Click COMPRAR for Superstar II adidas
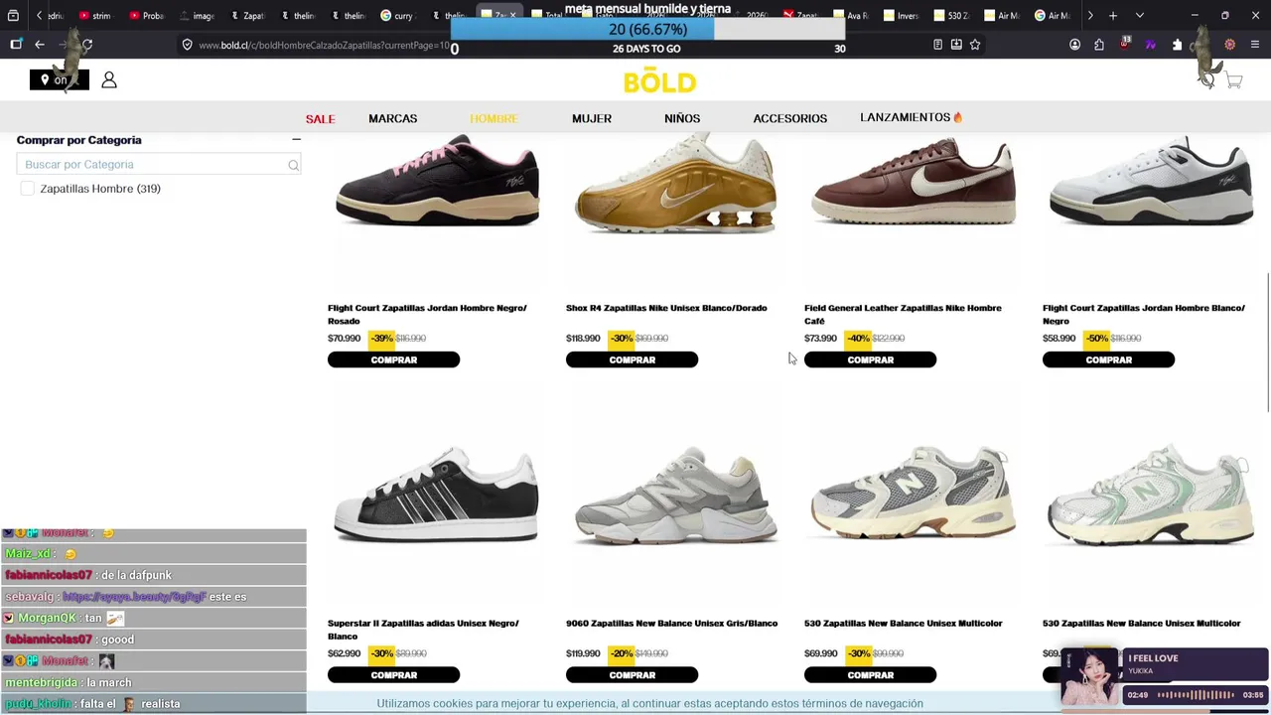Viewport: 1271px width, 715px height. (393, 675)
